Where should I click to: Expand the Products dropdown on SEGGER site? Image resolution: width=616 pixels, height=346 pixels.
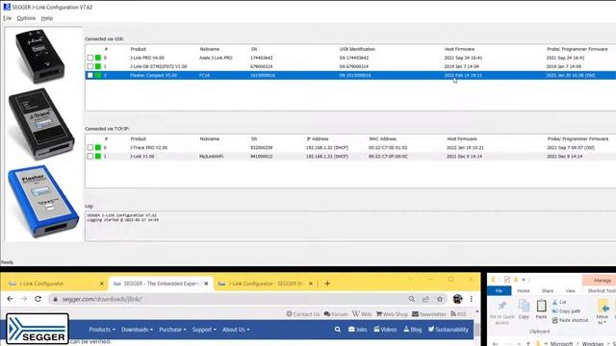pyautogui.click(x=102, y=330)
